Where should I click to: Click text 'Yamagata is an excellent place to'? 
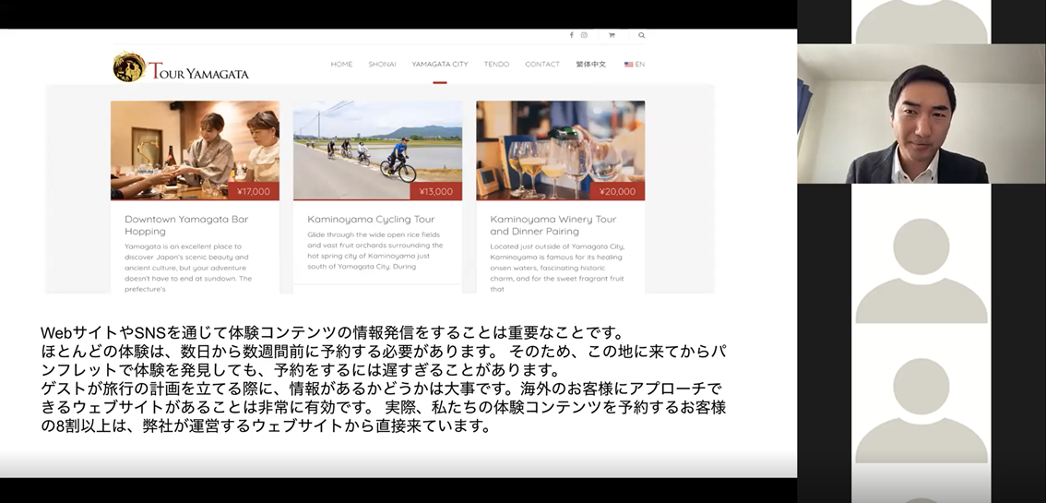(184, 246)
